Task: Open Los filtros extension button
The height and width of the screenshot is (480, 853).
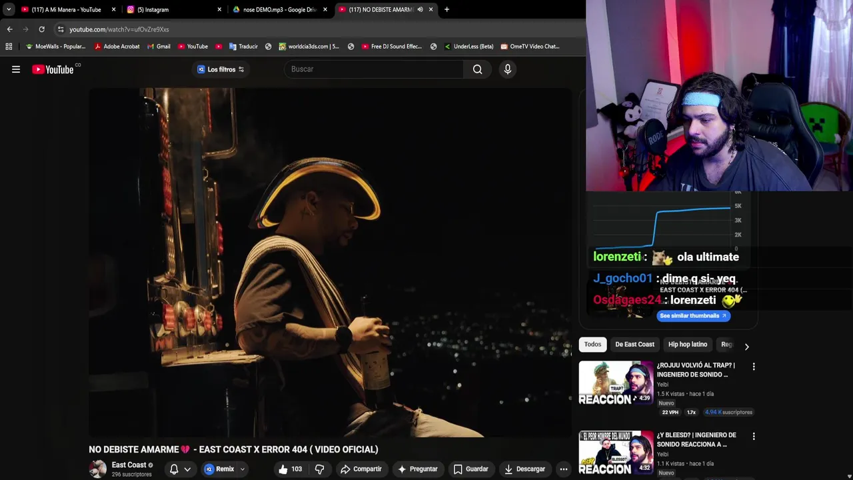Action: tap(221, 69)
